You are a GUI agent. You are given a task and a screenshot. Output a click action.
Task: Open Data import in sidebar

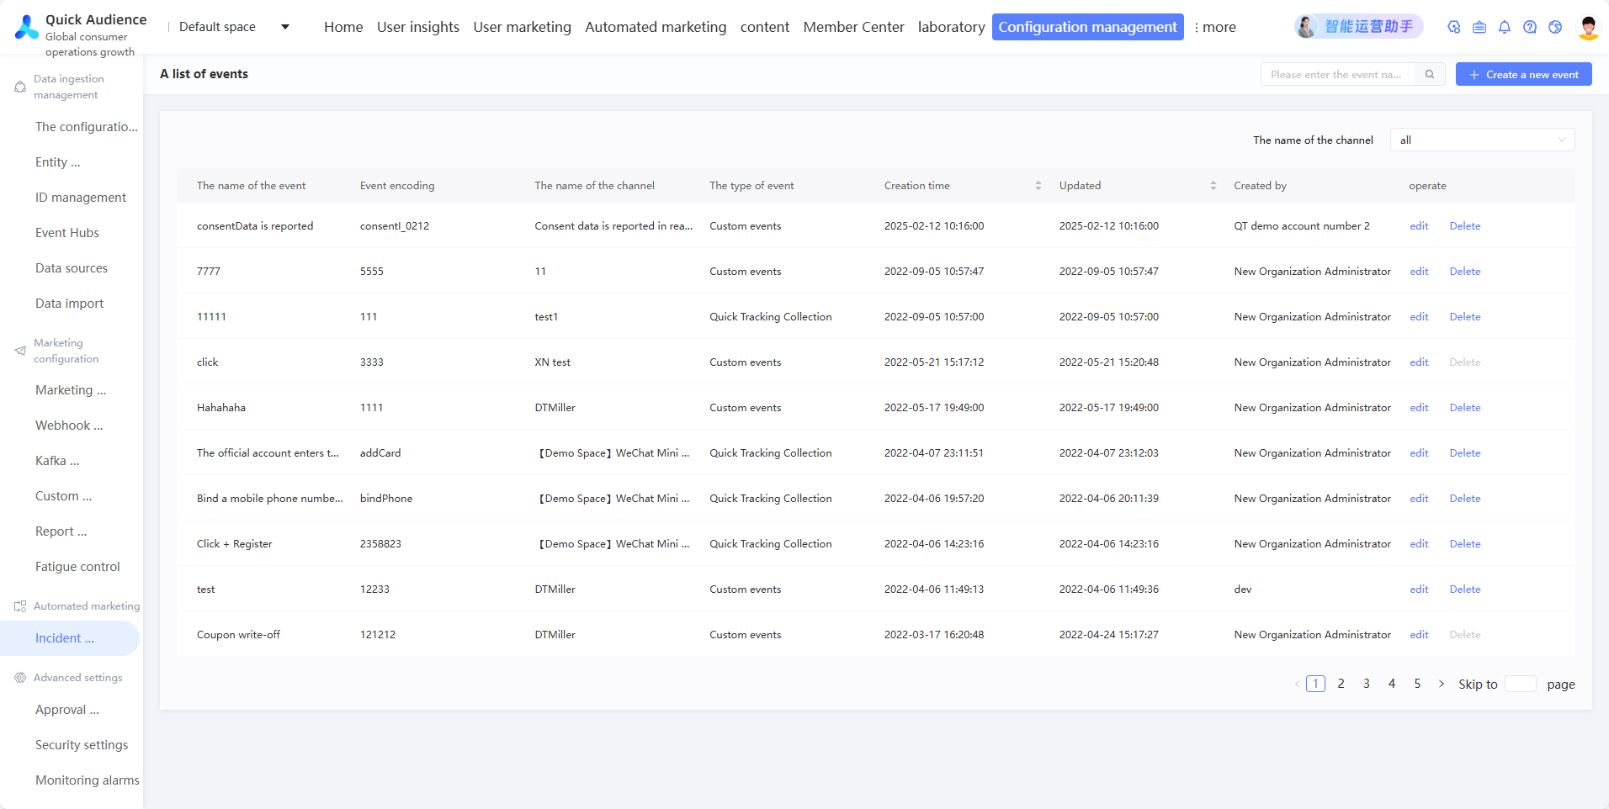coord(69,304)
